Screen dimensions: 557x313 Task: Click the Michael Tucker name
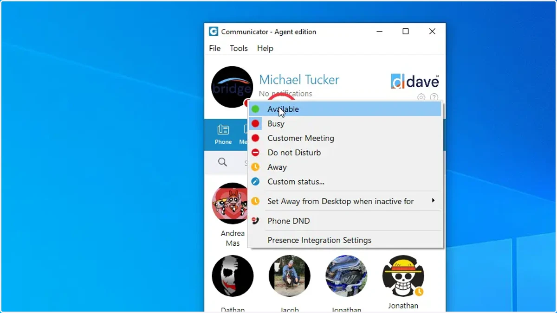[299, 80]
